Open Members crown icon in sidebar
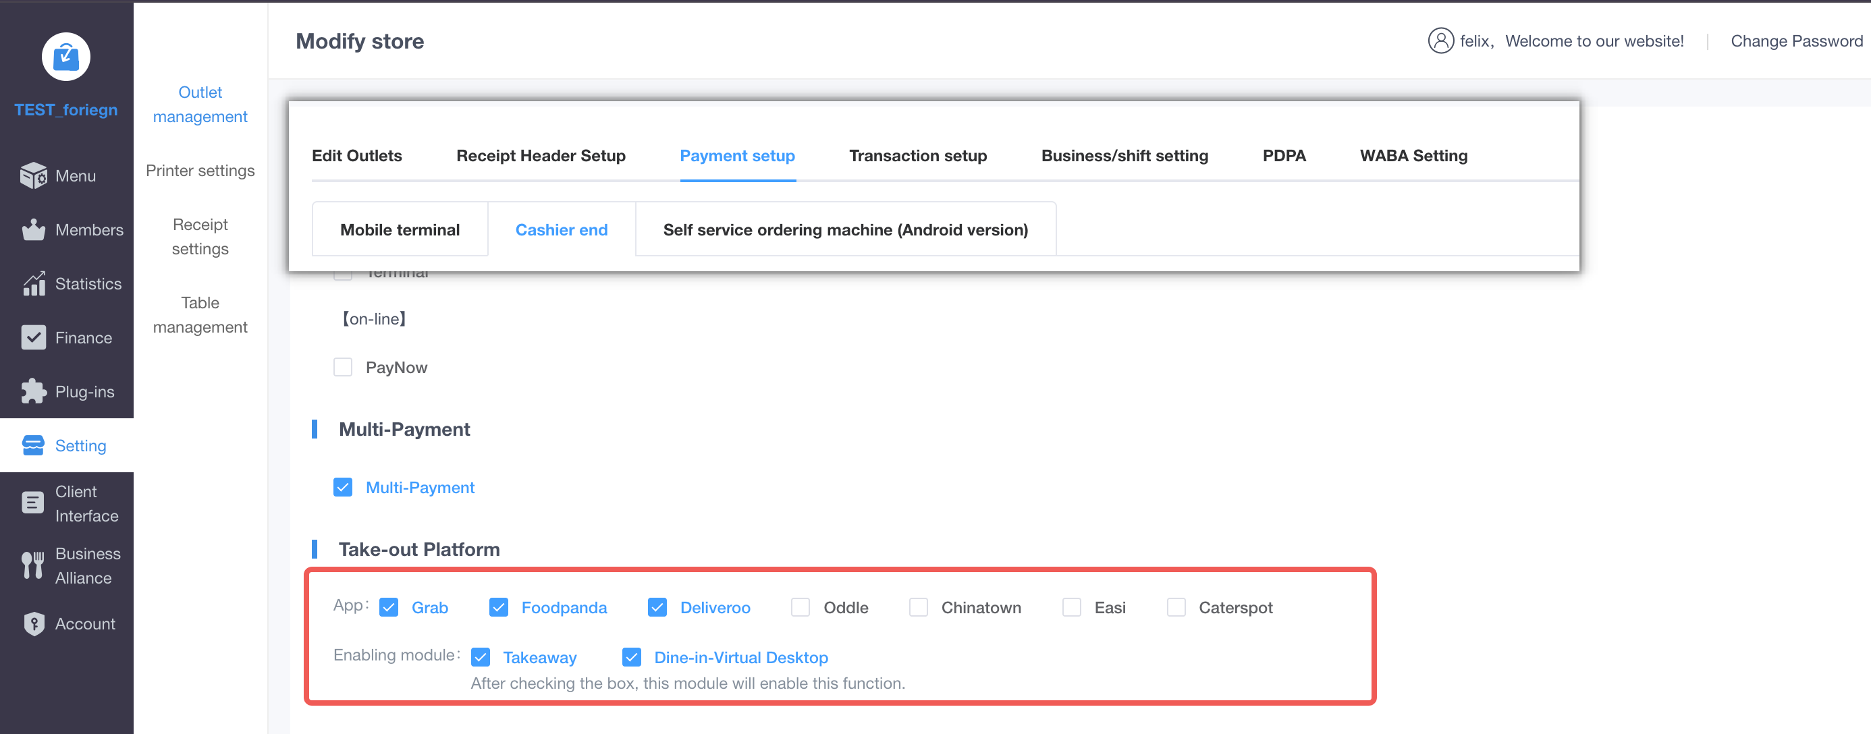The image size is (1871, 734). [34, 229]
